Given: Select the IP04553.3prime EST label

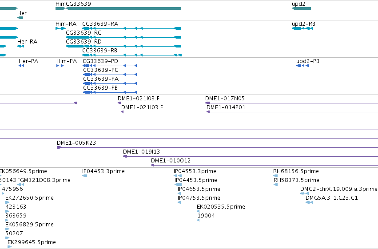Looking at the screenshot, I should [195, 171].
